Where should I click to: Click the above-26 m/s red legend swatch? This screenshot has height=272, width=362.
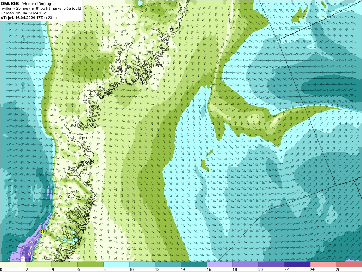[x=349, y=264]
